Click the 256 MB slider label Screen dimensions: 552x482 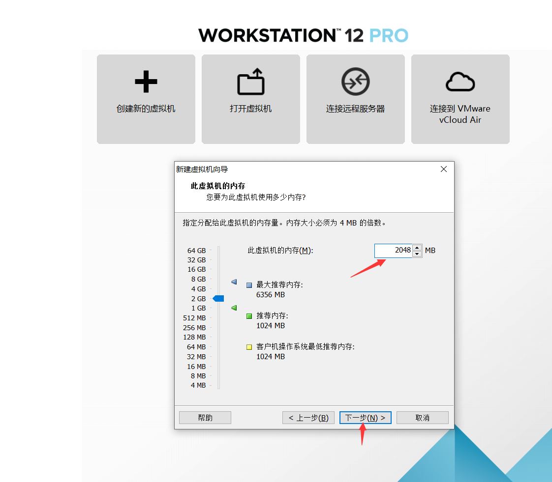(194, 328)
